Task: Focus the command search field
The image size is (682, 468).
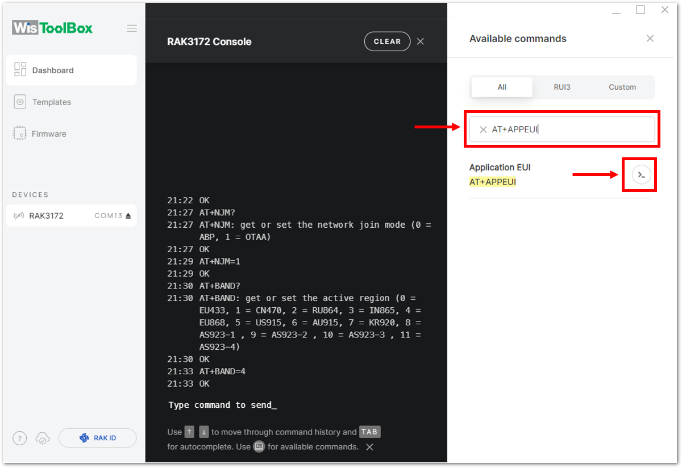Action: point(562,129)
